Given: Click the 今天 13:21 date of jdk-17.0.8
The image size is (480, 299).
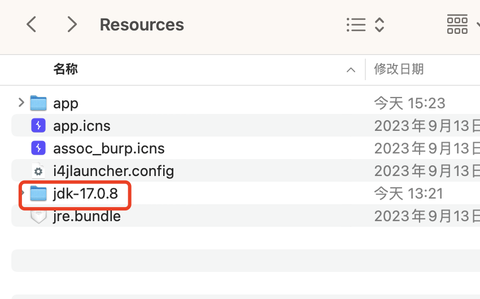Looking at the screenshot, I should pos(409,194).
